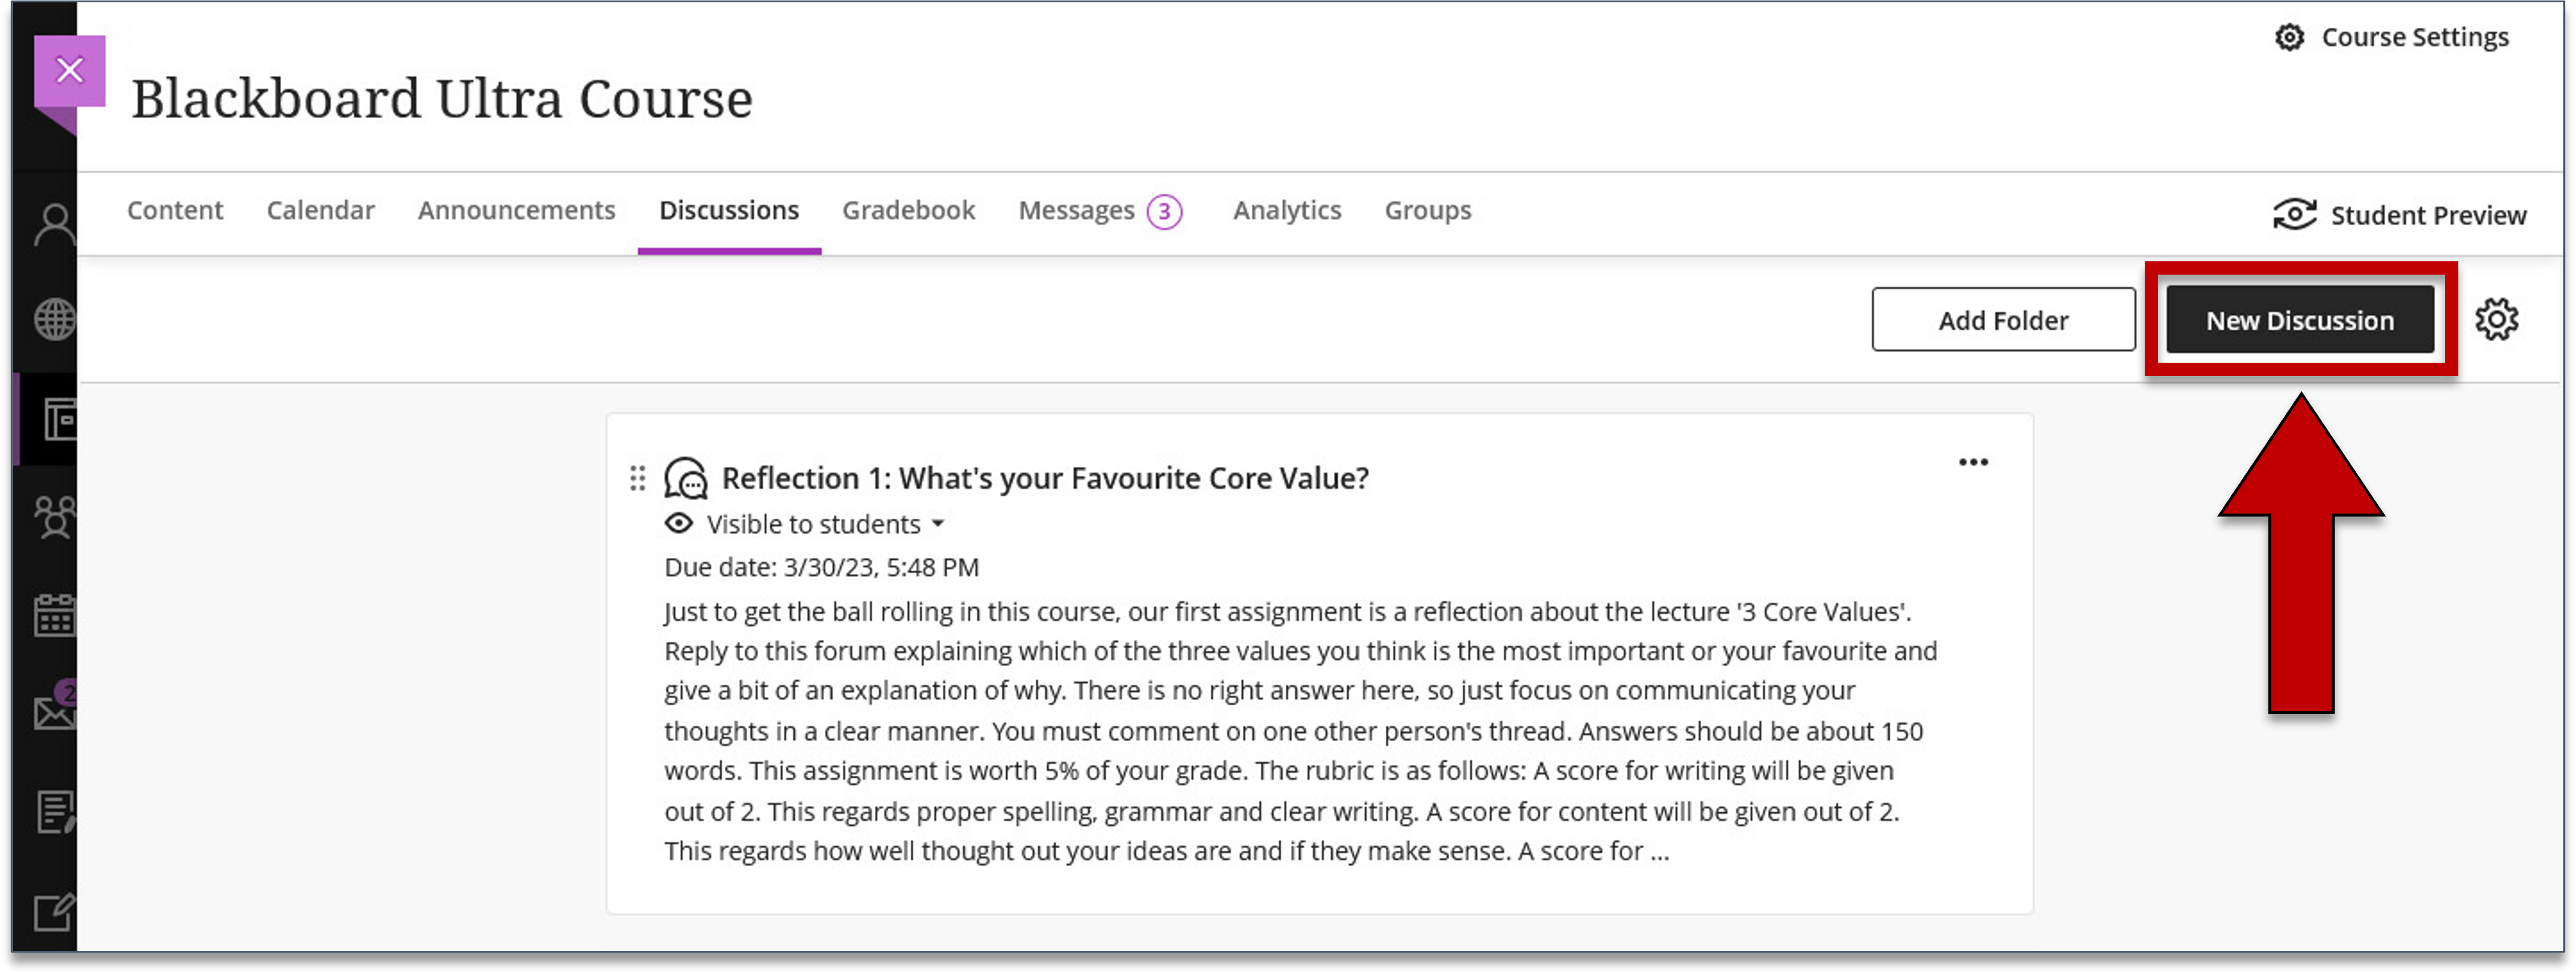Toggle the eye visibility icon on Reflection 1
Screen dimensions: 2576x974
click(679, 523)
